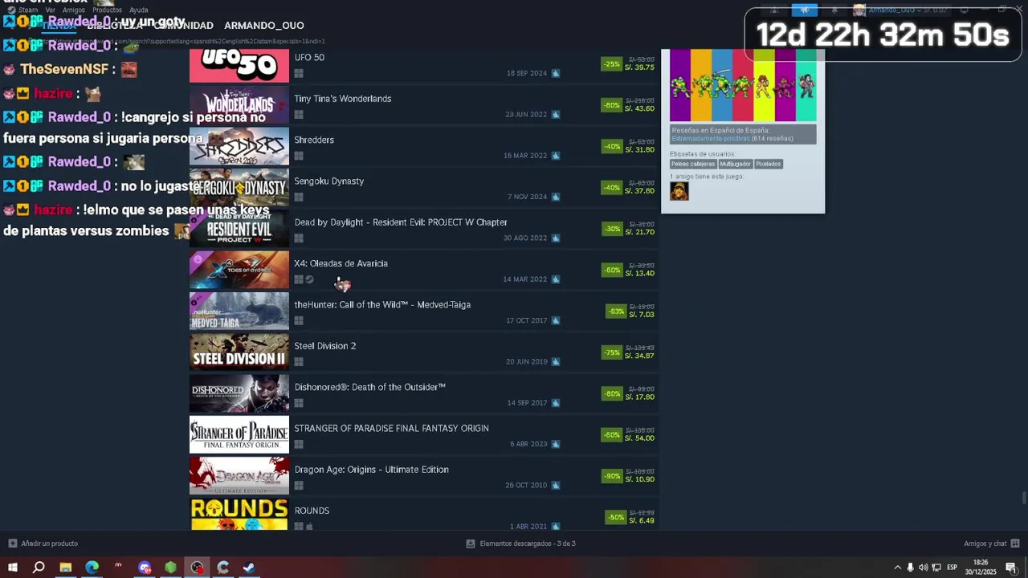Viewport: 1028px width, 578px height.
Task: Click the Turtles pixel-art preview screenshot
Action: [x=743, y=85]
